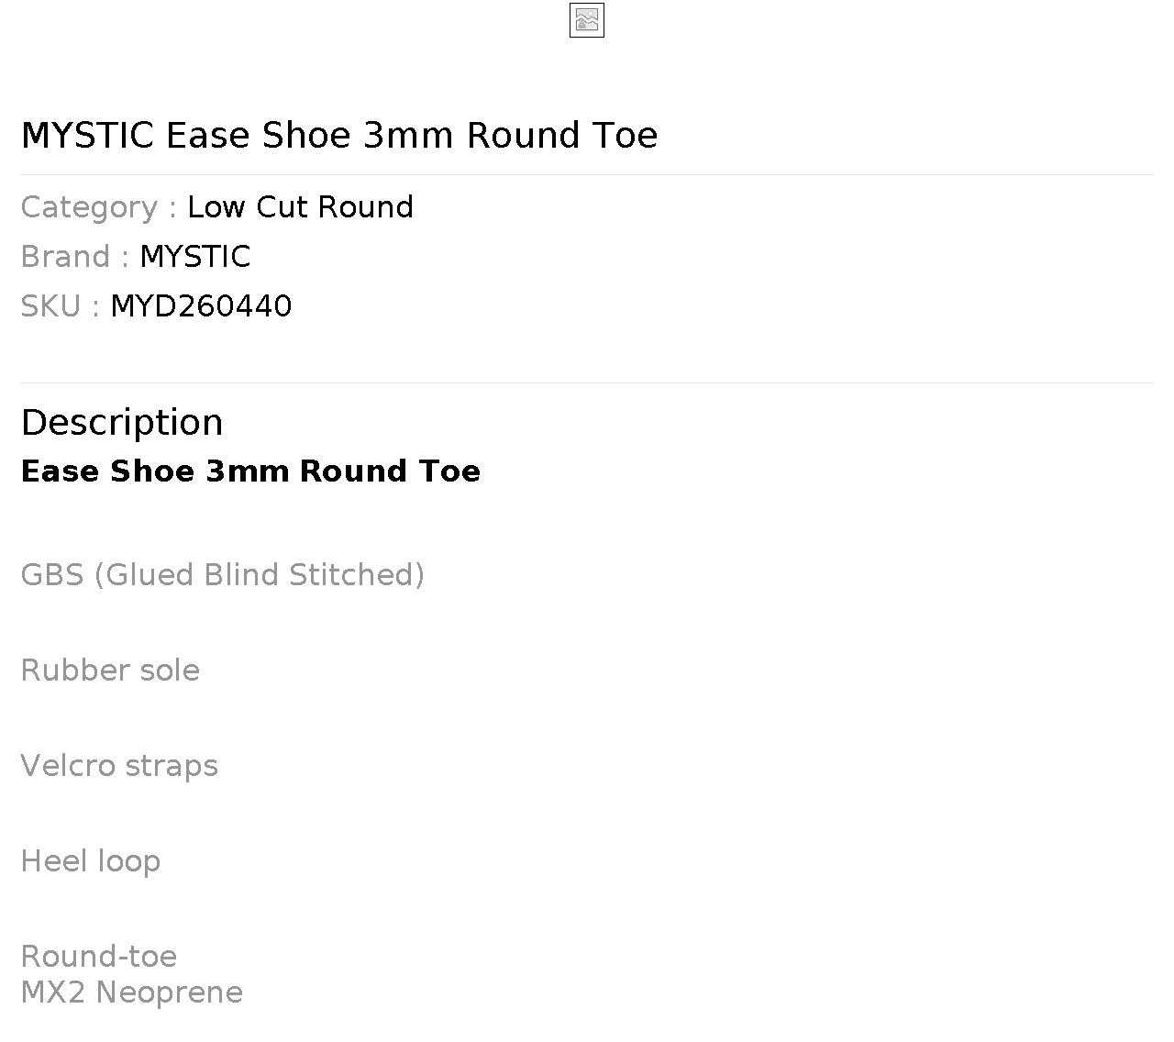Screen dimensions: 1174x1042
Task: Click the Category label
Action: pyautogui.click(x=89, y=207)
